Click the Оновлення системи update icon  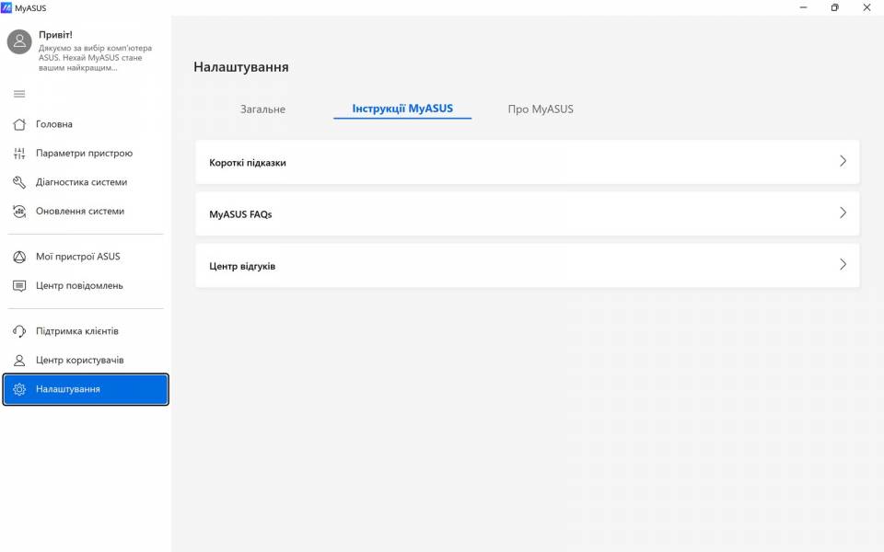(x=19, y=212)
